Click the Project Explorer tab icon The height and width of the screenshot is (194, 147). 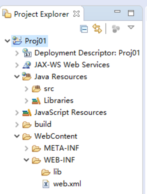[7, 13]
